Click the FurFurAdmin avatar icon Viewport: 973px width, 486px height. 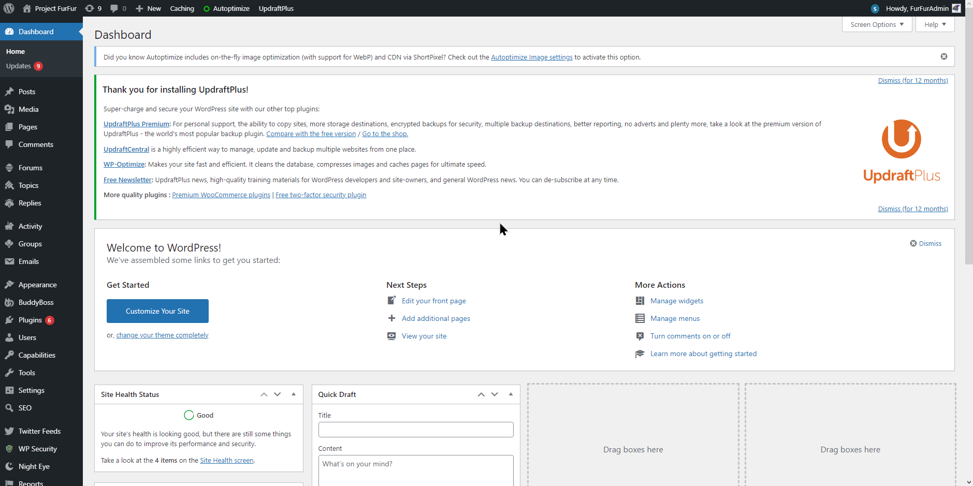point(956,8)
